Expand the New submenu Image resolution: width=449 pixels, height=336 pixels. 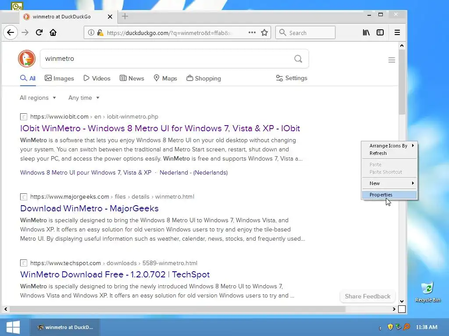(x=389, y=183)
